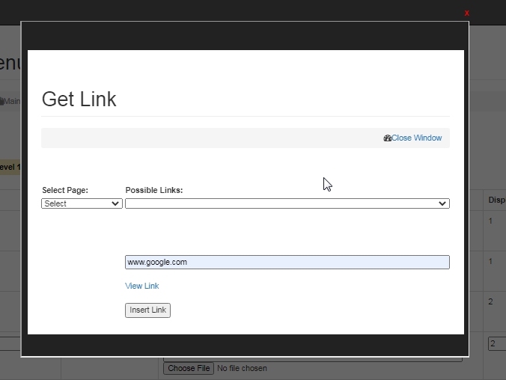Click the red x at top right
506x380 pixels.
pos(466,13)
